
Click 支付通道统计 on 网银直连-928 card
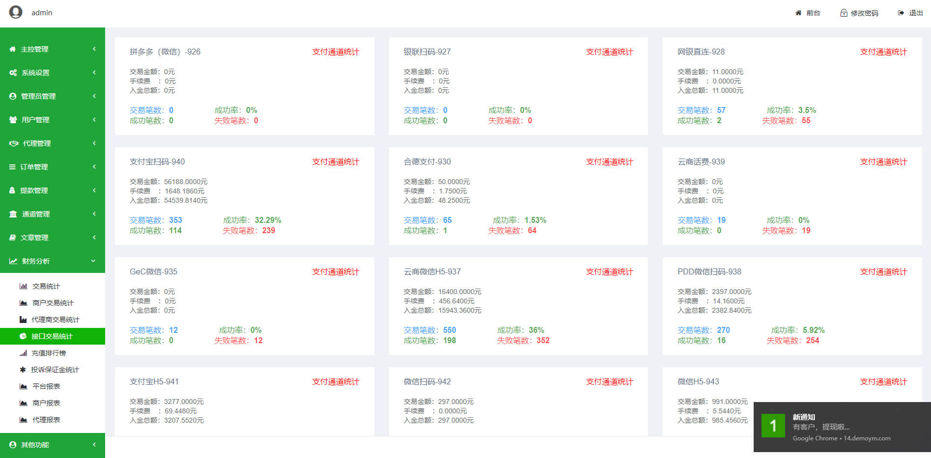click(x=883, y=52)
